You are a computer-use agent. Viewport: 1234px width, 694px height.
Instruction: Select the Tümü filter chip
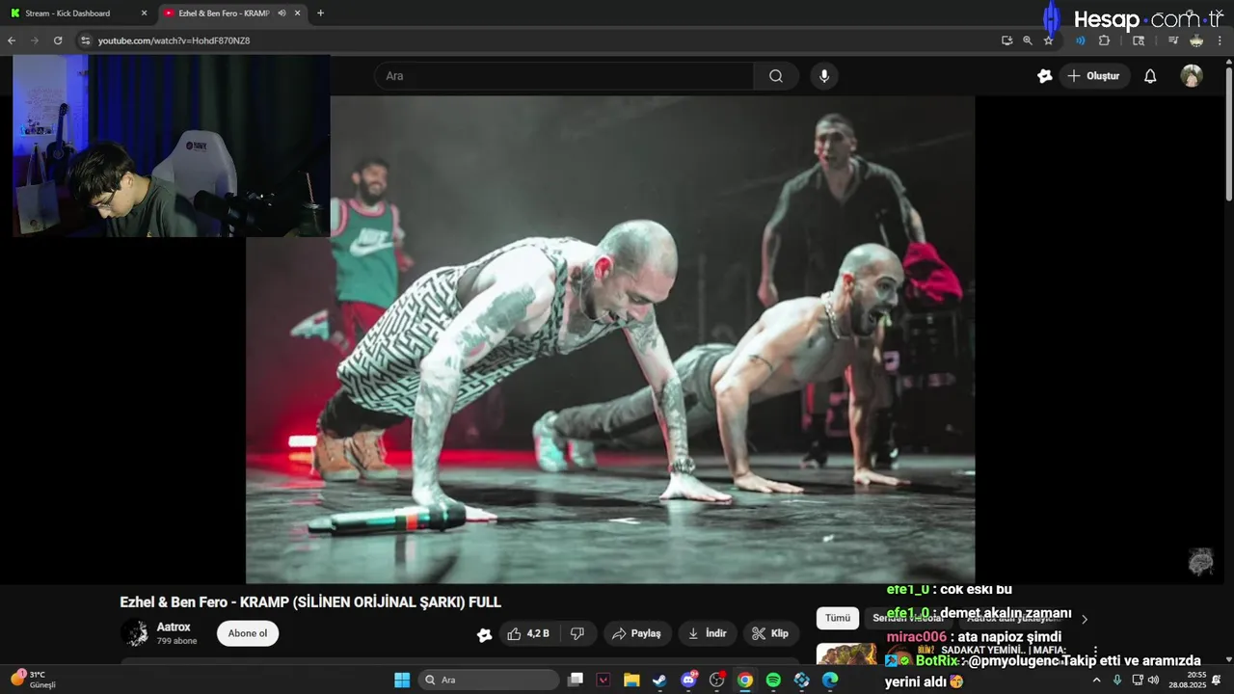(838, 618)
